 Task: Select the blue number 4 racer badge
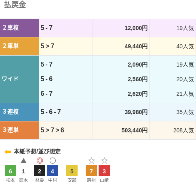53,171
